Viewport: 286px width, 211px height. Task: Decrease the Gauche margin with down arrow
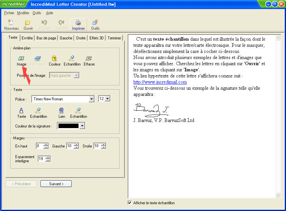click(77, 147)
